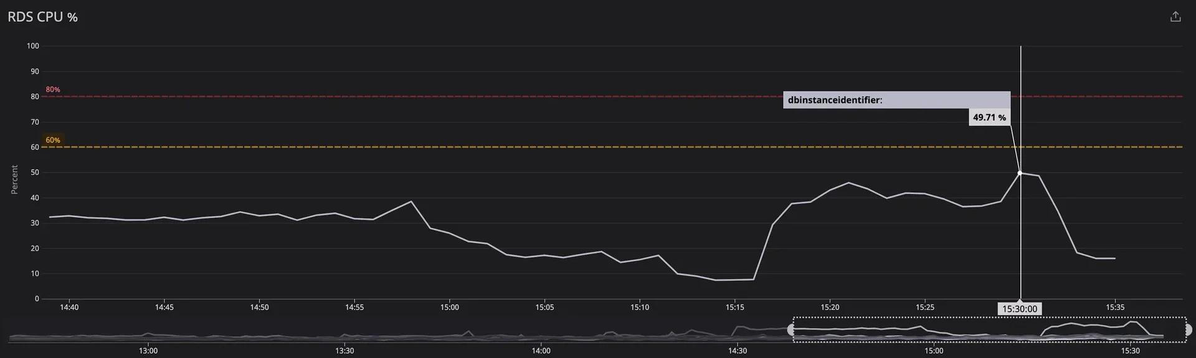This screenshot has height=358, width=1196.
Task: Click the 14:55 x-axis tick label
Action: tap(354, 307)
